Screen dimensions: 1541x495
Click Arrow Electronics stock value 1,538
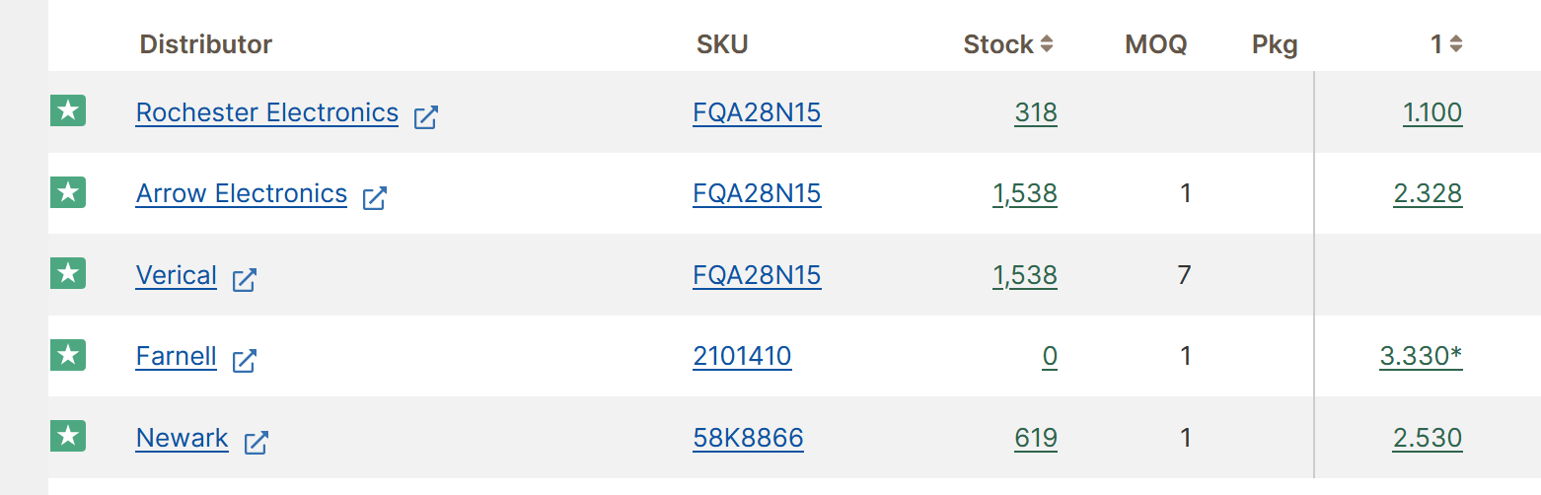click(1025, 194)
